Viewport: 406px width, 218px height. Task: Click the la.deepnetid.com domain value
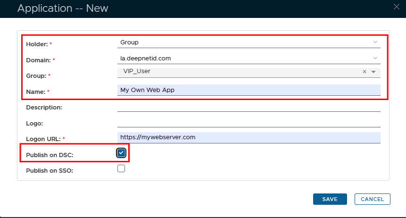pos(146,59)
